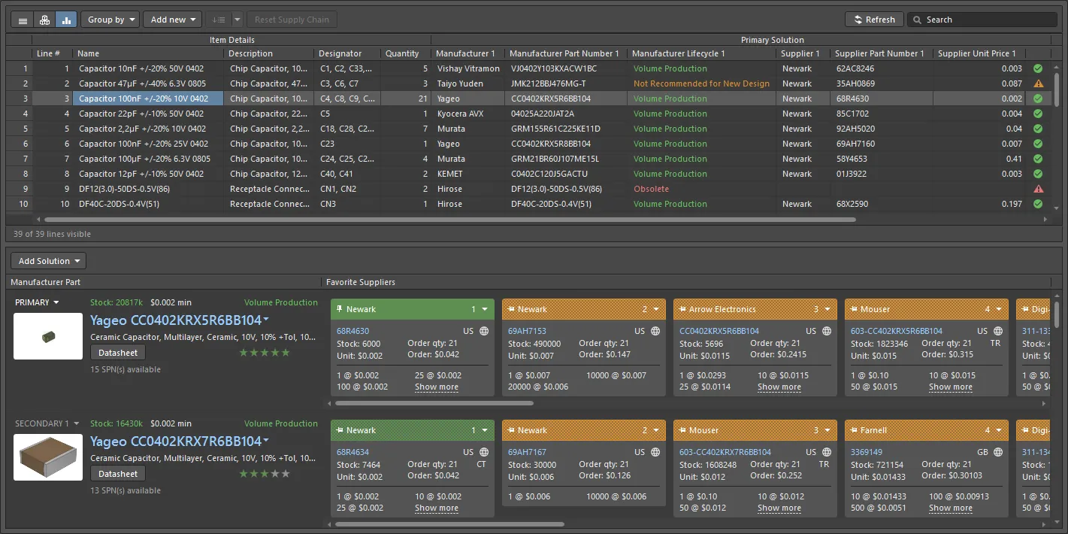Viewport: 1068px width, 534px height.
Task: Expand primary Newark rank 1 dropdown arrow
Action: pos(485,309)
